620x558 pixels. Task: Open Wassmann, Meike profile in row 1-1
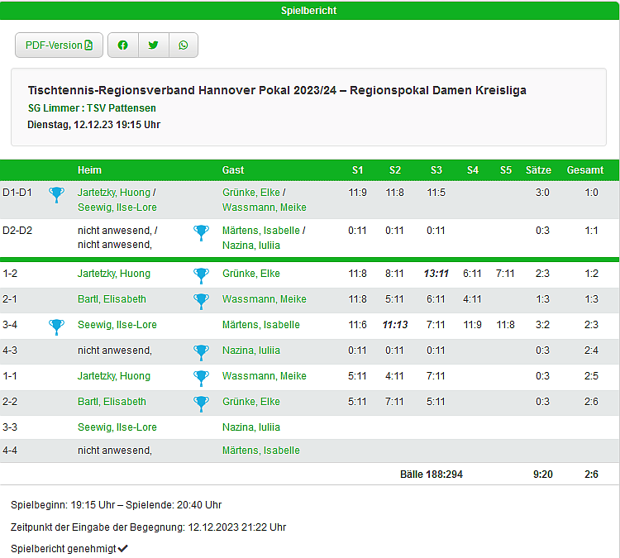(x=264, y=376)
